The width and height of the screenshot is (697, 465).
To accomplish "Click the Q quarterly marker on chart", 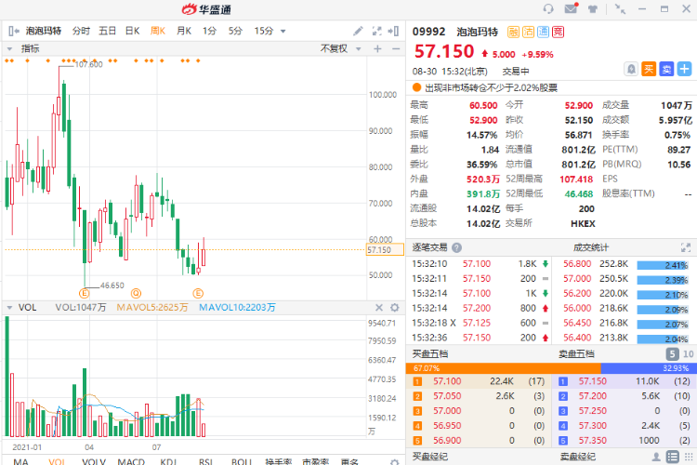I will click(x=136, y=293).
